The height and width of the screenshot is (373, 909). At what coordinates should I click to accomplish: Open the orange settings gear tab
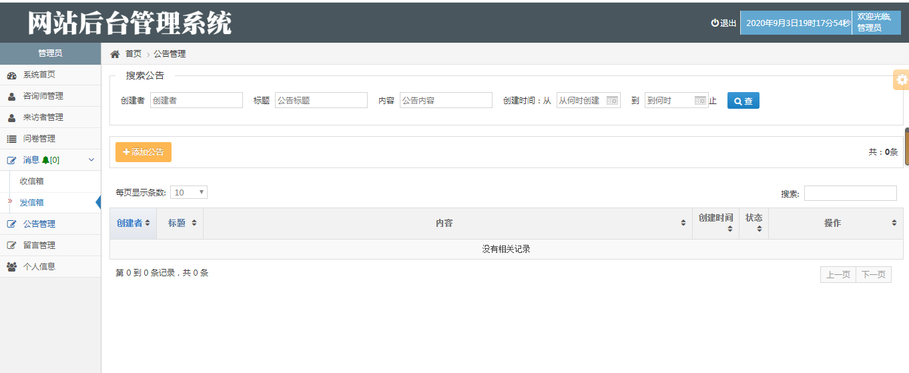pos(902,79)
